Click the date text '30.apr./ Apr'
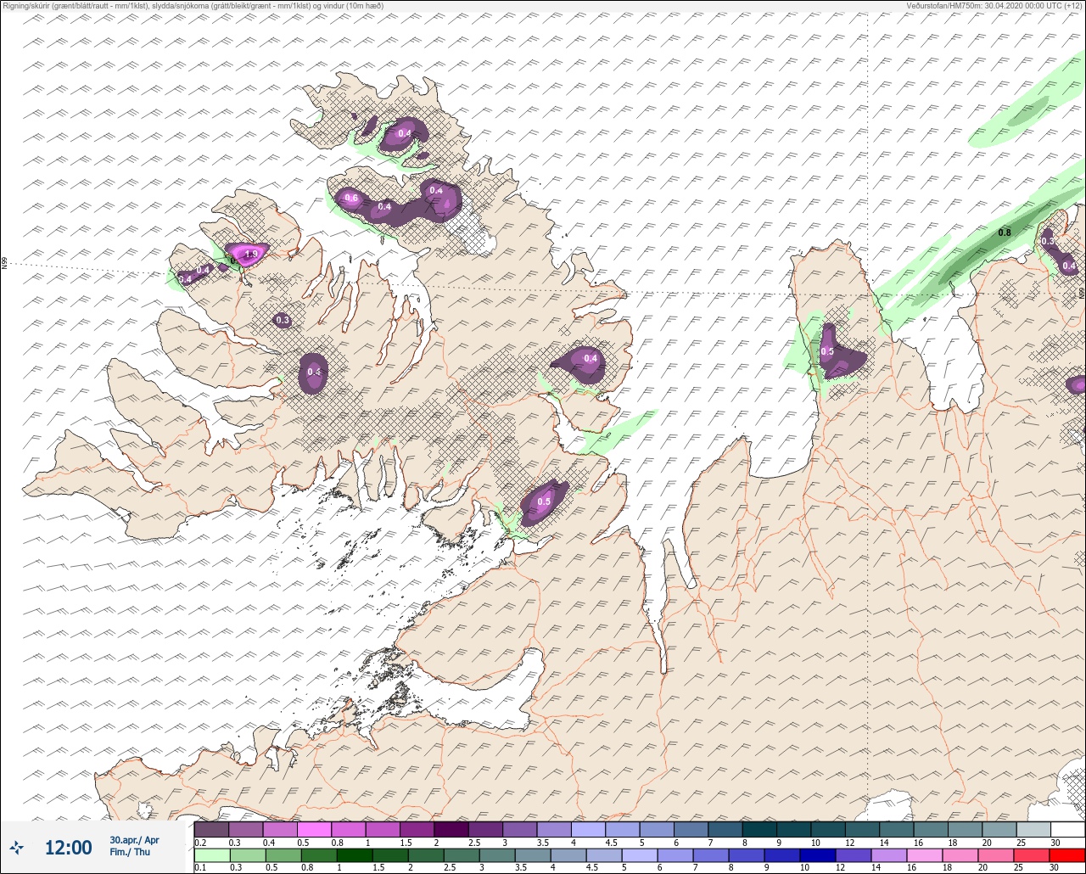The image size is (1086, 874). [x=134, y=839]
